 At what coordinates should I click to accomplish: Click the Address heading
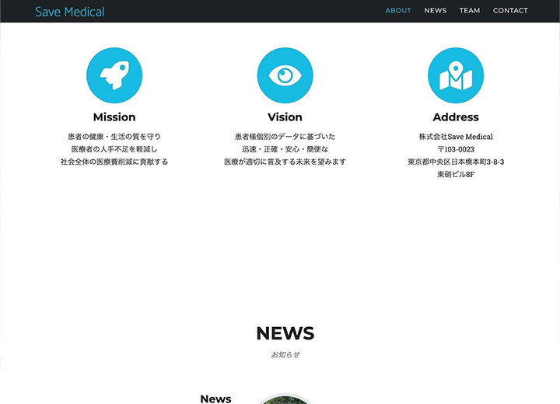[x=456, y=117]
